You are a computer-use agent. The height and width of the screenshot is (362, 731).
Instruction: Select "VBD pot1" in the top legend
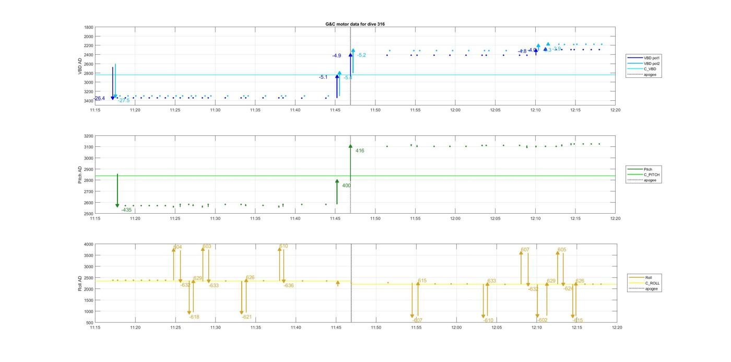pyautogui.click(x=652, y=57)
